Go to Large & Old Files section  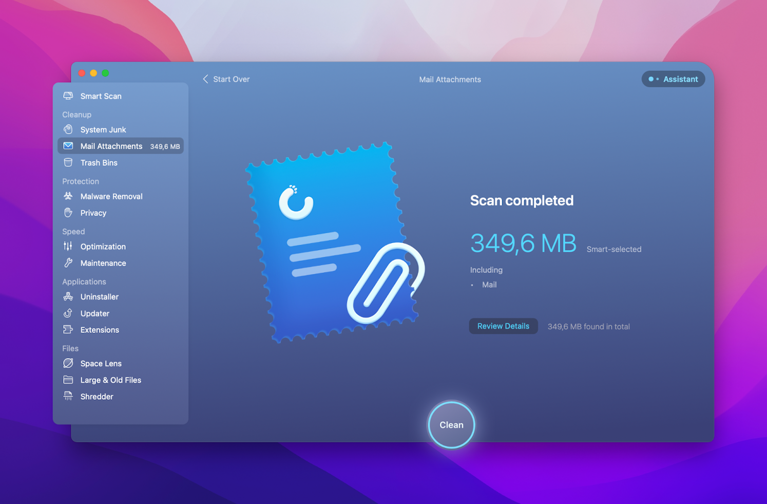point(110,380)
